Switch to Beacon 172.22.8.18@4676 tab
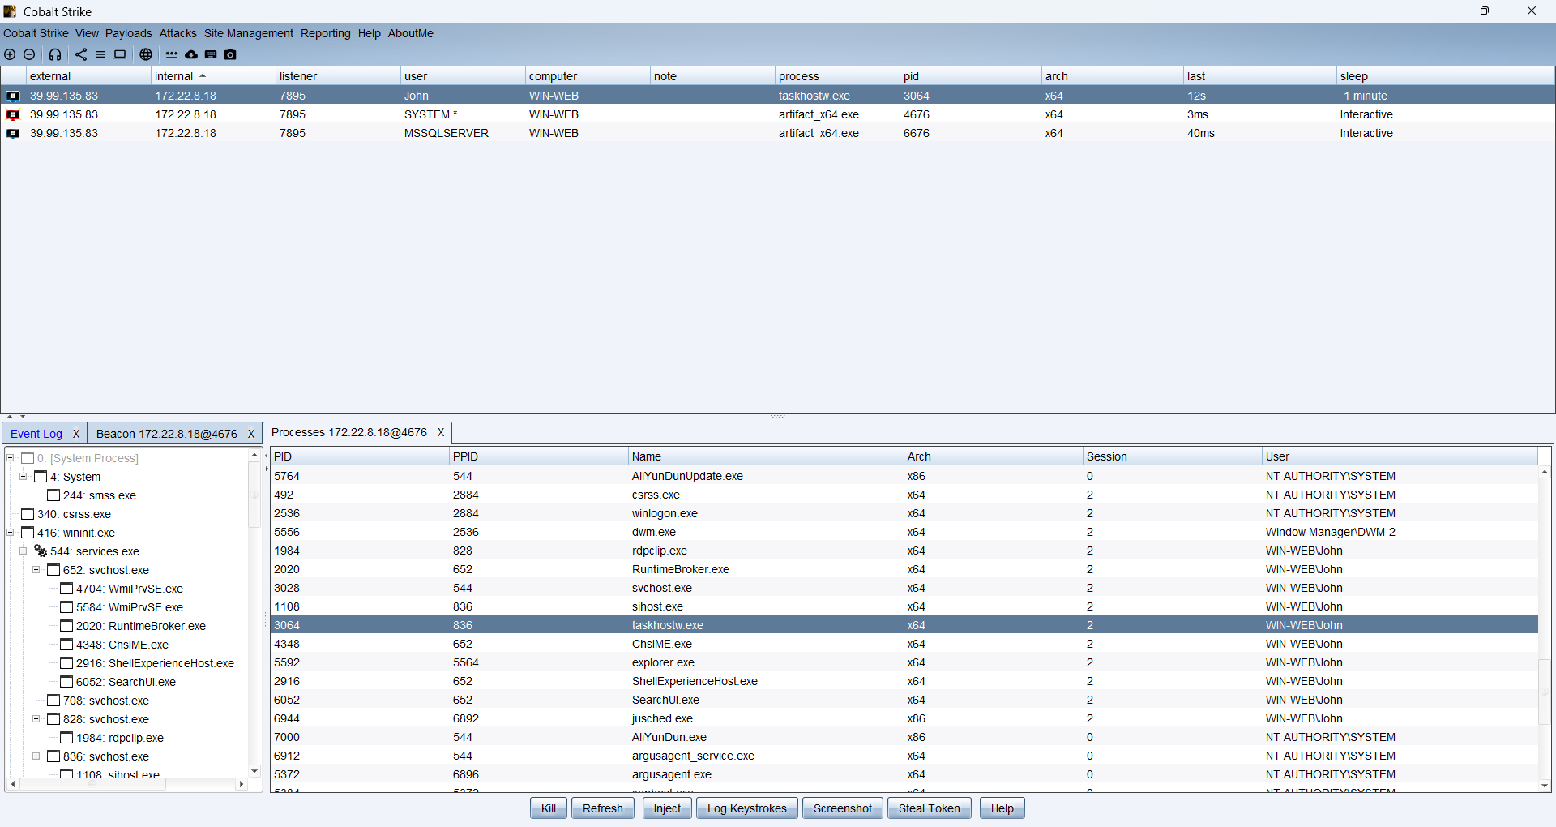Screen dimensions: 1556x827 tap(166, 434)
